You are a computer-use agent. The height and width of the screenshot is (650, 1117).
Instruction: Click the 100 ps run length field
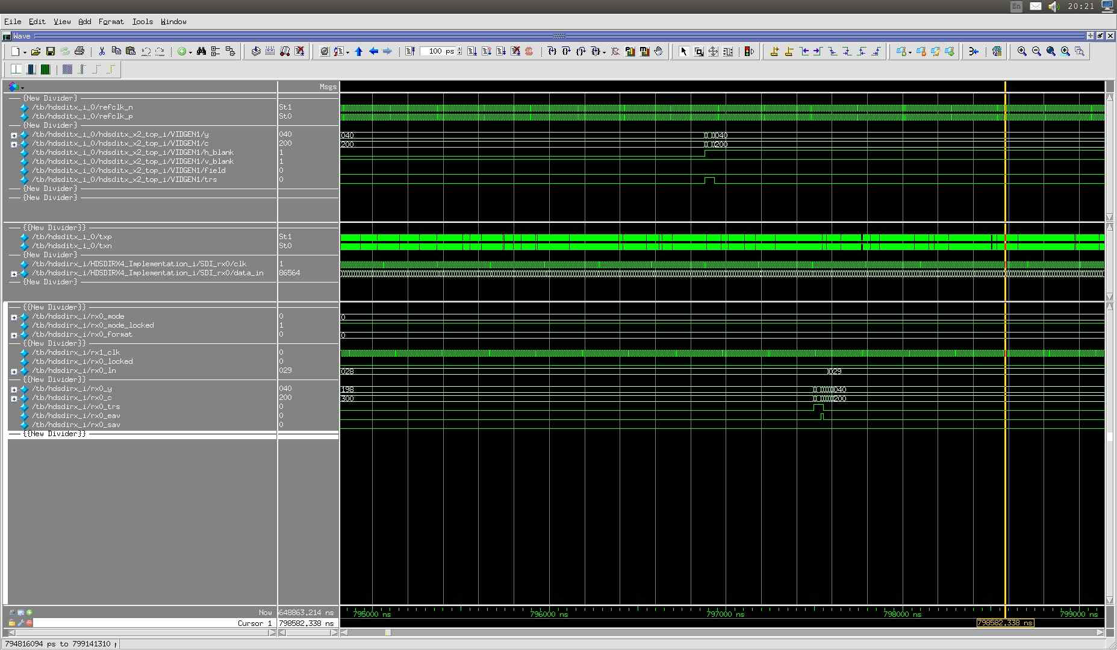click(x=437, y=52)
